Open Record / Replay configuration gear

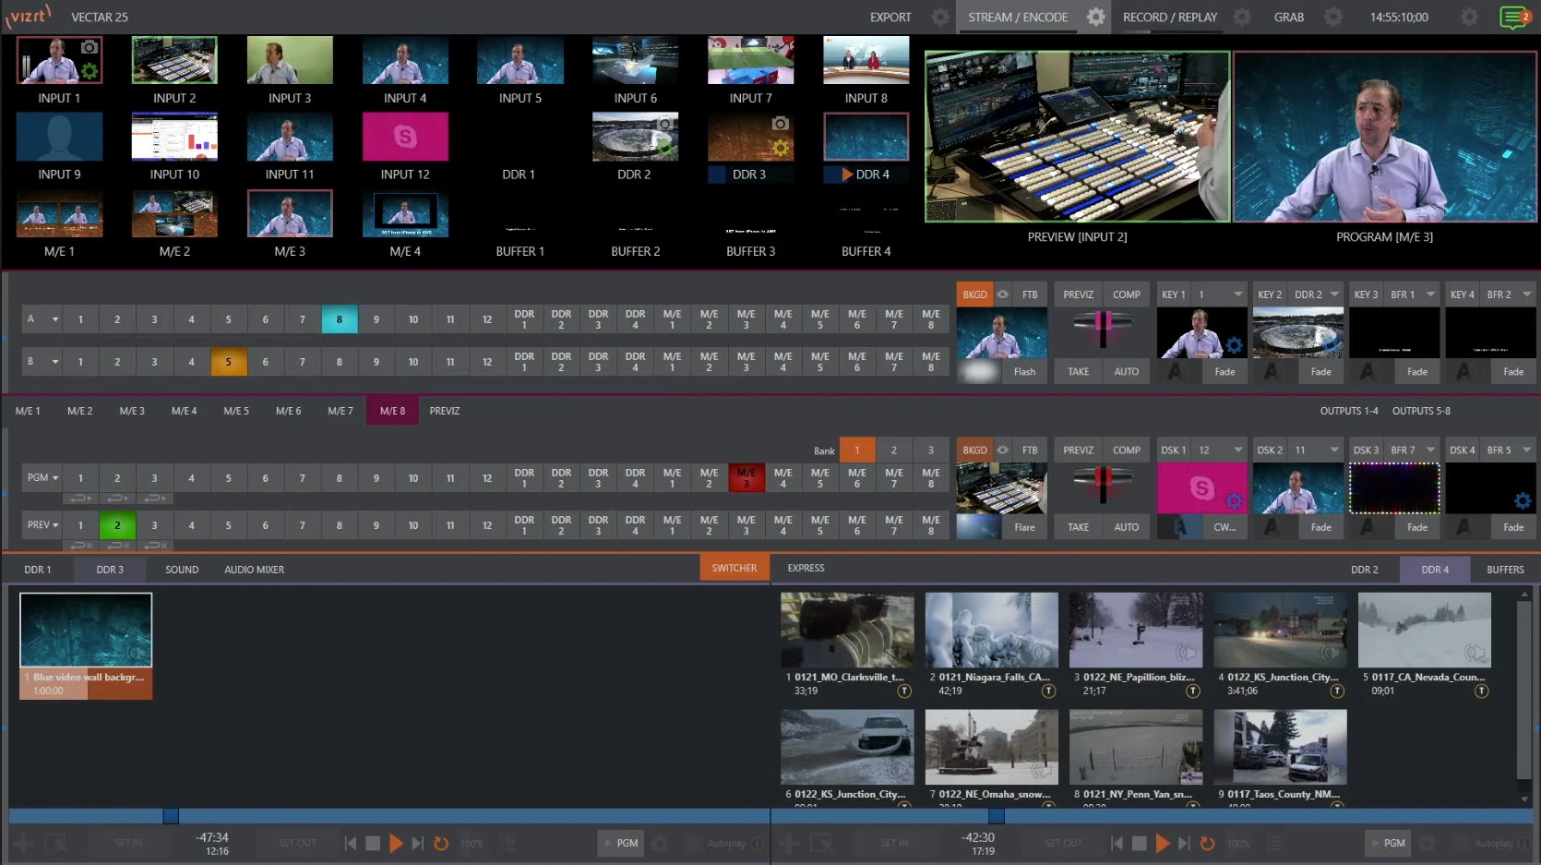[x=1242, y=18]
